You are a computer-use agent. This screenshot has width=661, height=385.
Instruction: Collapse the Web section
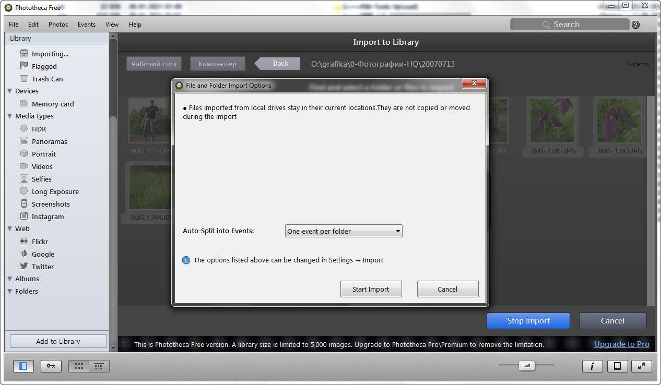[x=9, y=228]
